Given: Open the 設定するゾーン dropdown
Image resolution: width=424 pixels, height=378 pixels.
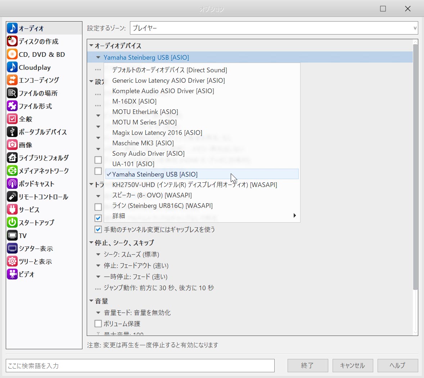Looking at the screenshot, I should tap(414, 28).
